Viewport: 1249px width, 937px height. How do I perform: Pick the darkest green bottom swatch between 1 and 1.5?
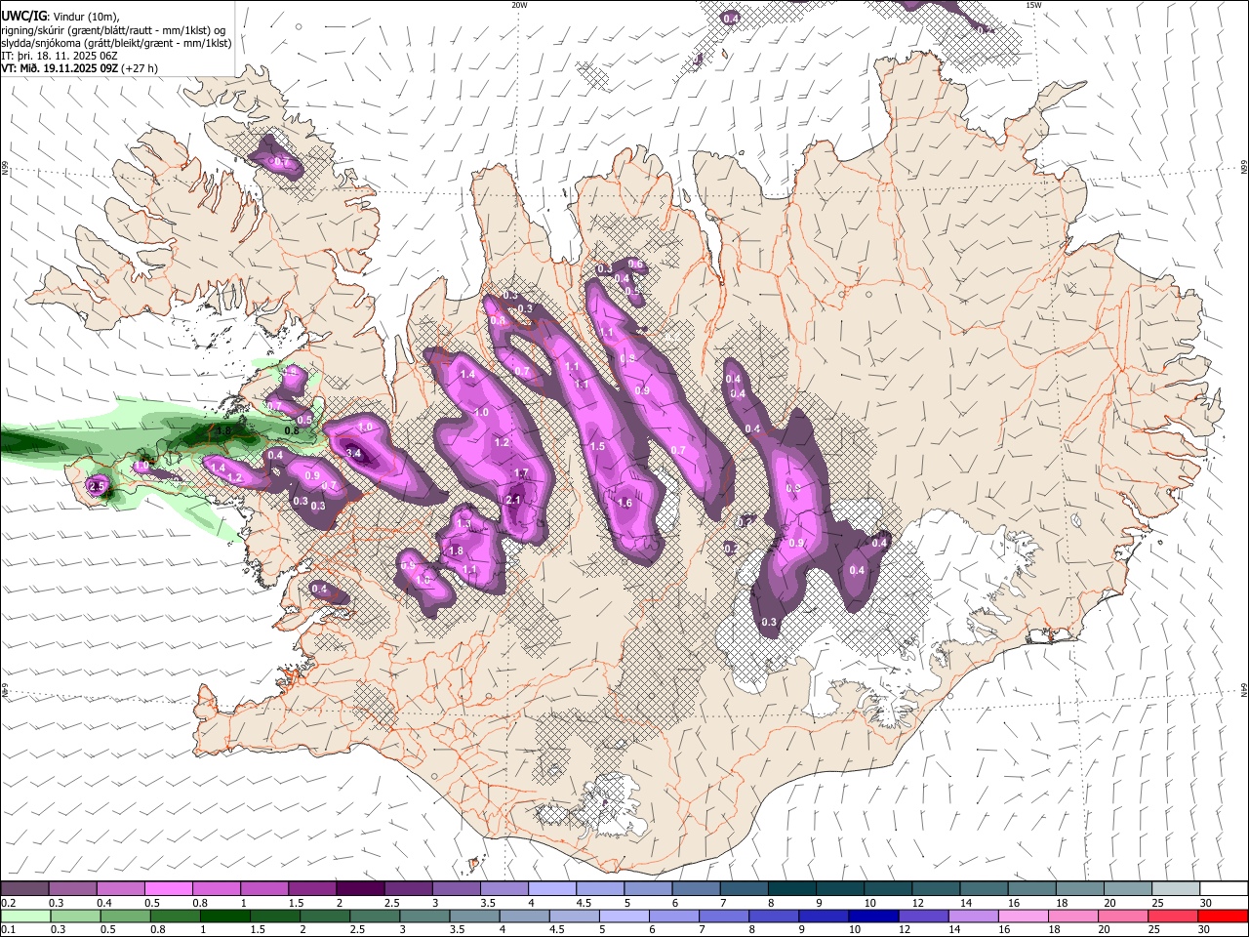tap(224, 916)
